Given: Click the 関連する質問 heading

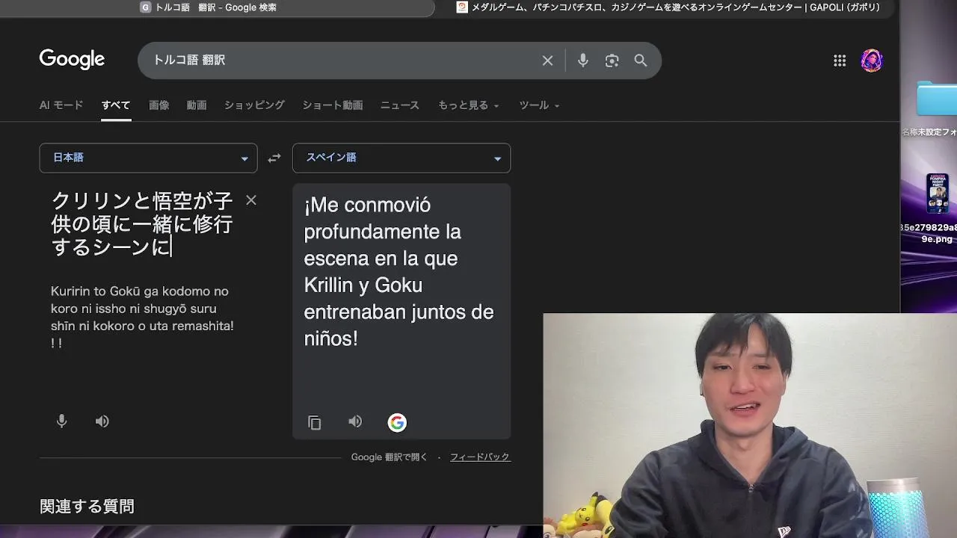Looking at the screenshot, I should (87, 507).
